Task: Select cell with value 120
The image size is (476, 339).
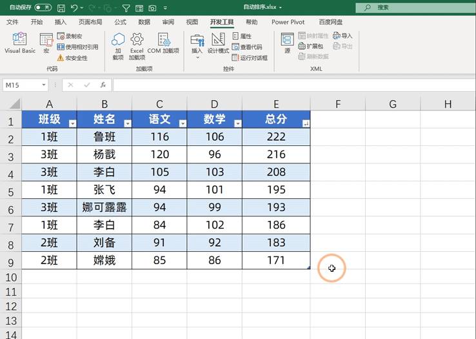Action: click(160, 154)
